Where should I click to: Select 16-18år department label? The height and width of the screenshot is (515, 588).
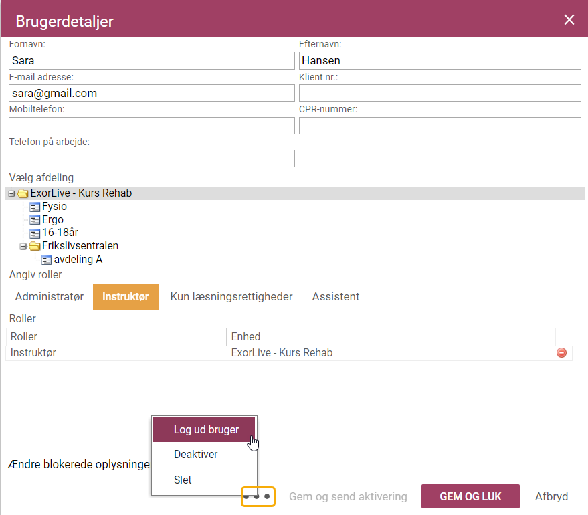click(x=60, y=233)
